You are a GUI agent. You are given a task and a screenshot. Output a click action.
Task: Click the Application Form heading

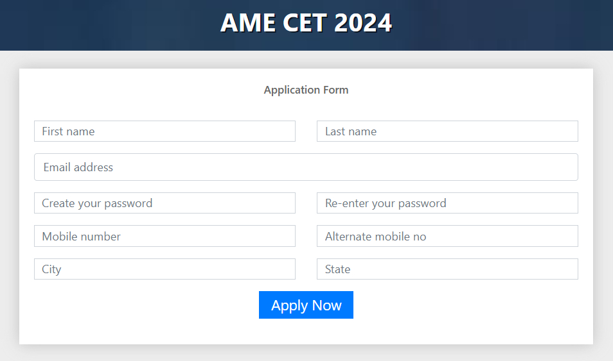306,90
